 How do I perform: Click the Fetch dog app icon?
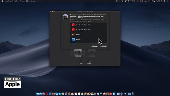click(73, 35)
